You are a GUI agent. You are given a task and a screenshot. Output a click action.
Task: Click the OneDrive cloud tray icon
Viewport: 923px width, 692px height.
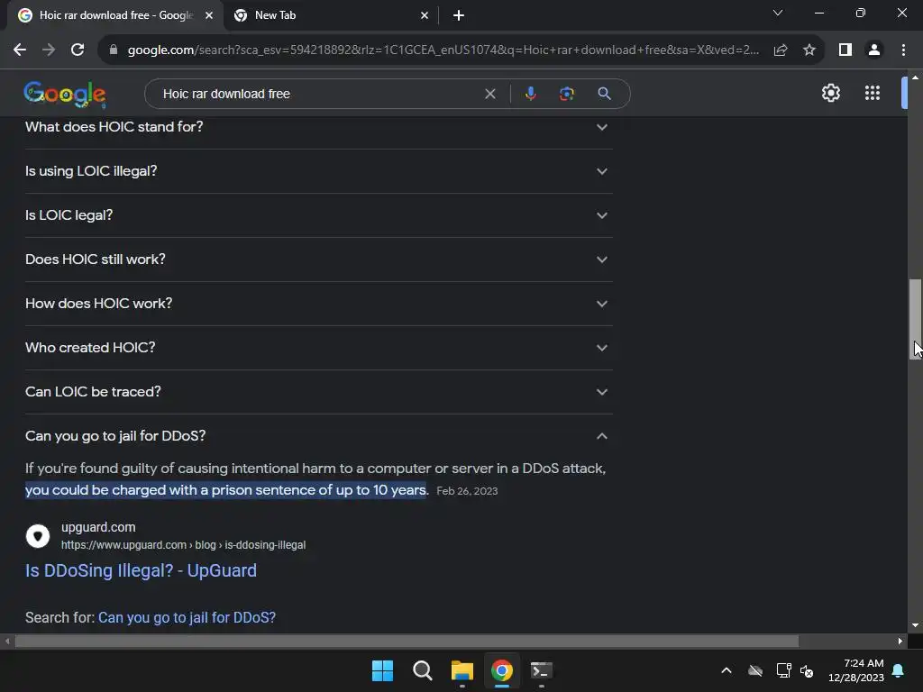pyautogui.click(x=755, y=670)
